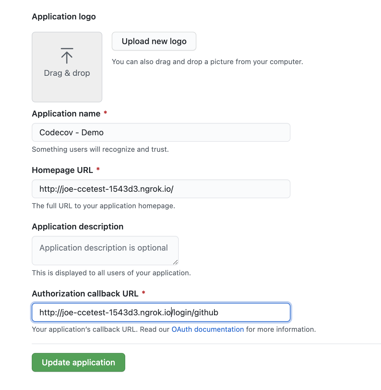
Task: Click the upload arrow icon in logo box
Action: [67, 56]
